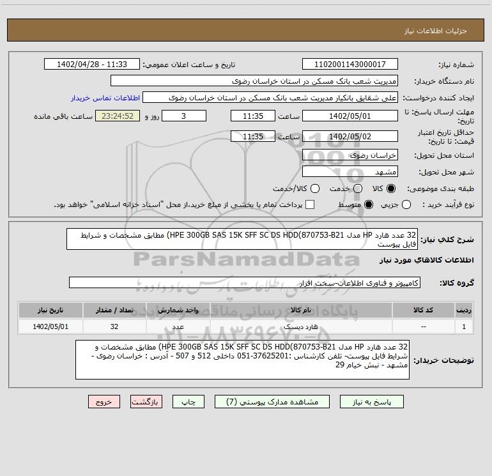492x476 pixels.
Task: Click the 'پاسخ به نیاز' button
Action: click(371, 402)
